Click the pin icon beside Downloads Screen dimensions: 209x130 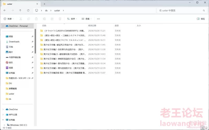[x=32, y=42]
